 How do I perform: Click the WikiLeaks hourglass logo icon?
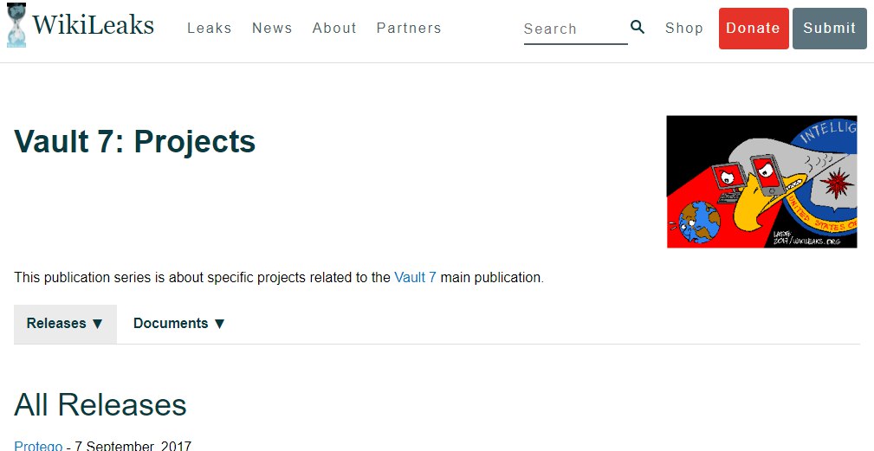(16, 27)
